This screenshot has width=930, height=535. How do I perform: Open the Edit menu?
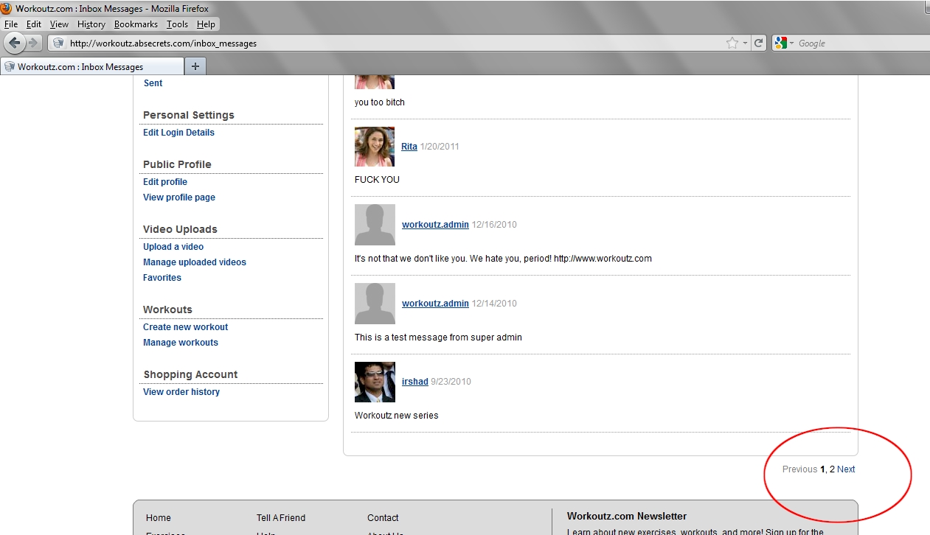pyautogui.click(x=34, y=24)
